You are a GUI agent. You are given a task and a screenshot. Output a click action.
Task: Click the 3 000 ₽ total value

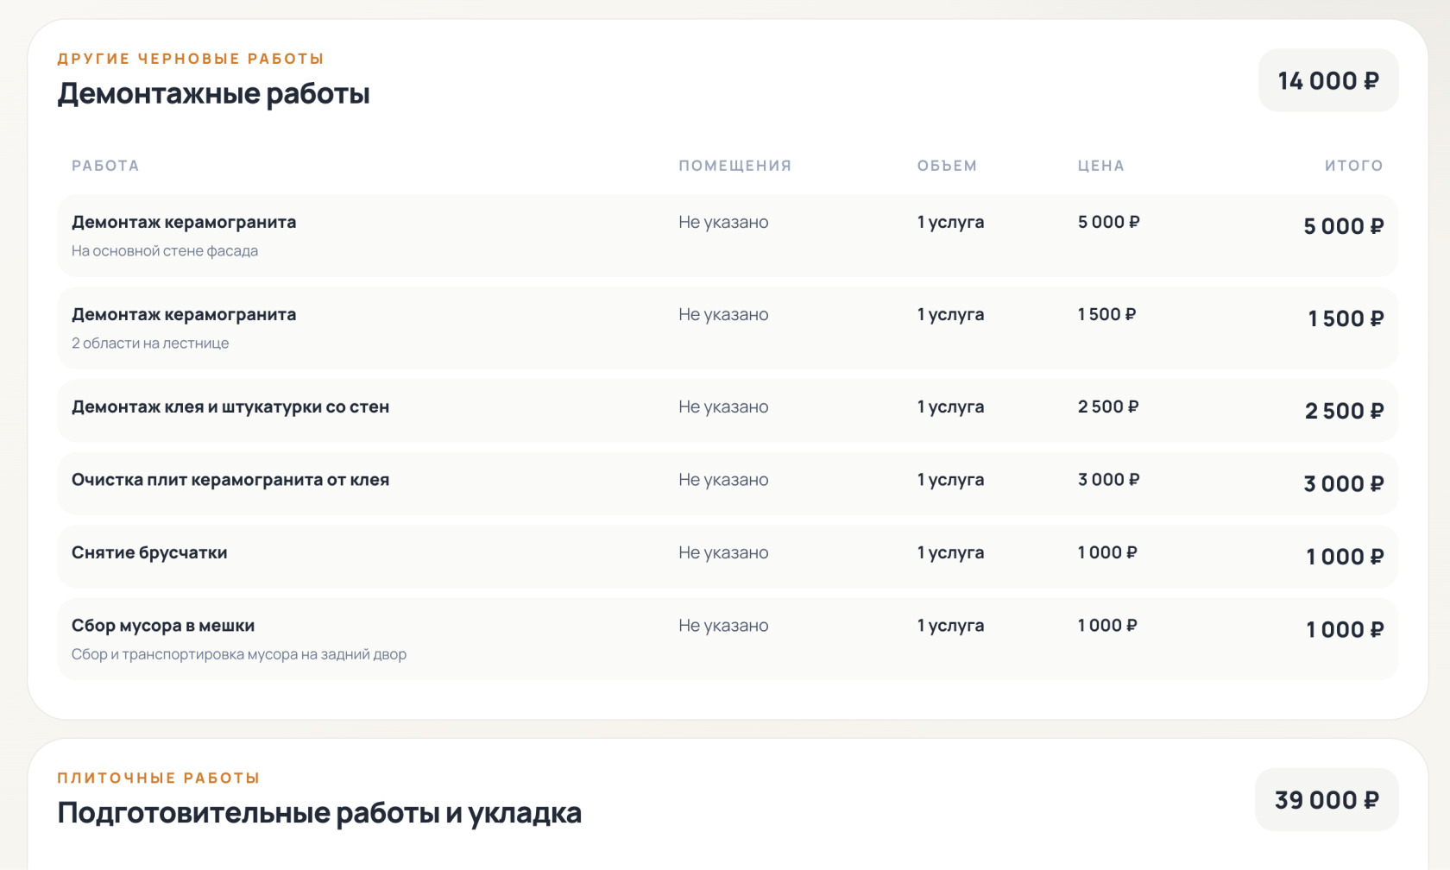pos(1343,484)
